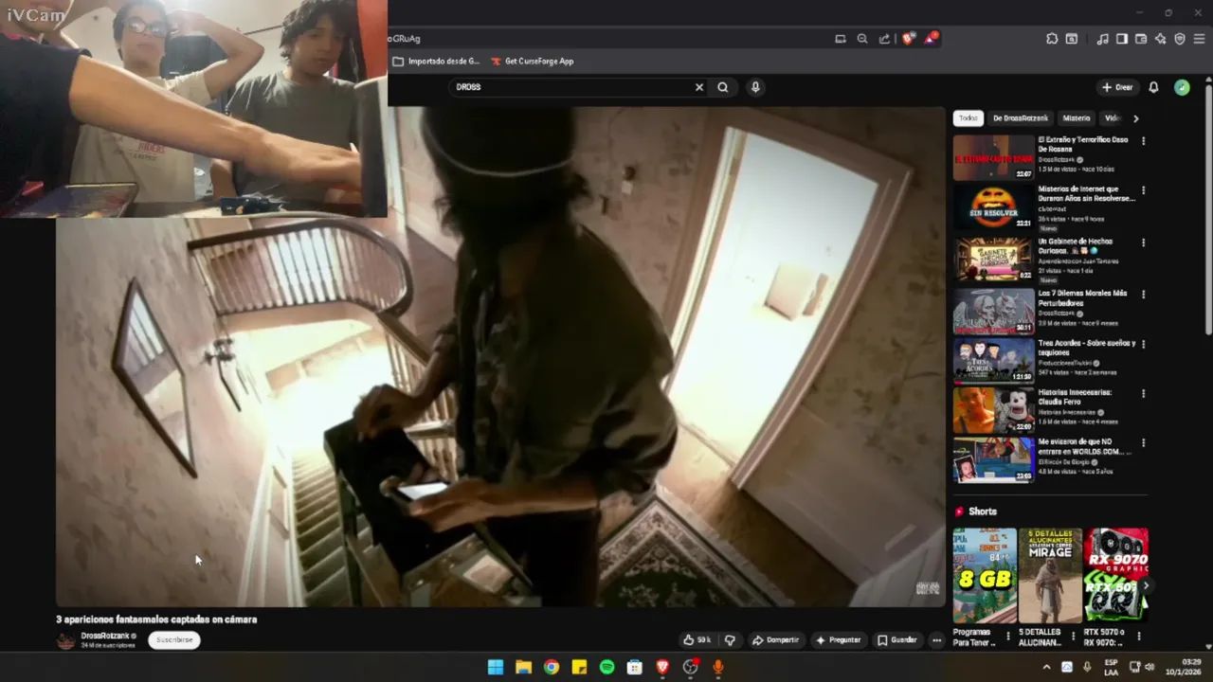The height and width of the screenshot is (682, 1213).
Task: Open Google Chrome from the taskbar
Action: 551,667
